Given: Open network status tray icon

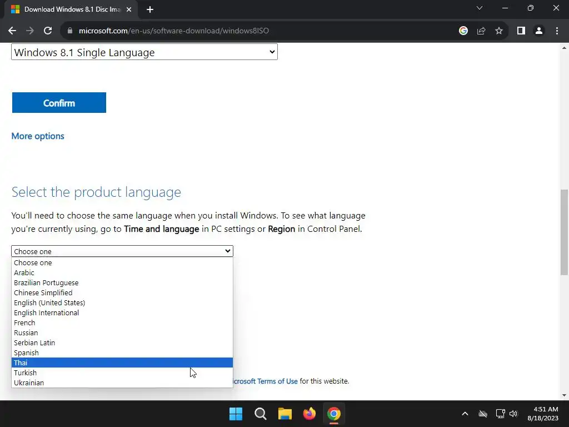Looking at the screenshot, I should pyautogui.click(x=501, y=414).
